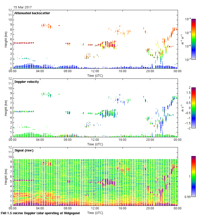This screenshot has width=198, height=216.
Task: Click 'Height (km)' axis label of Signal plot
Action: click(x=6, y=176)
